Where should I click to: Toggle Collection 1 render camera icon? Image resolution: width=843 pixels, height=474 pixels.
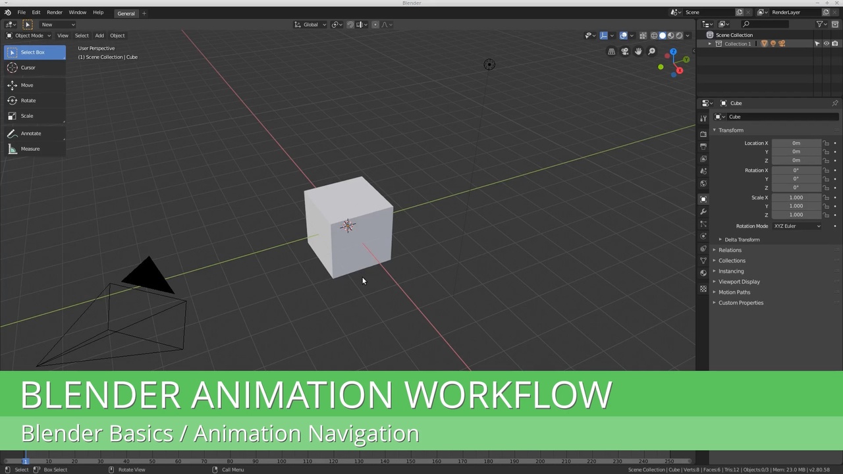(x=835, y=44)
